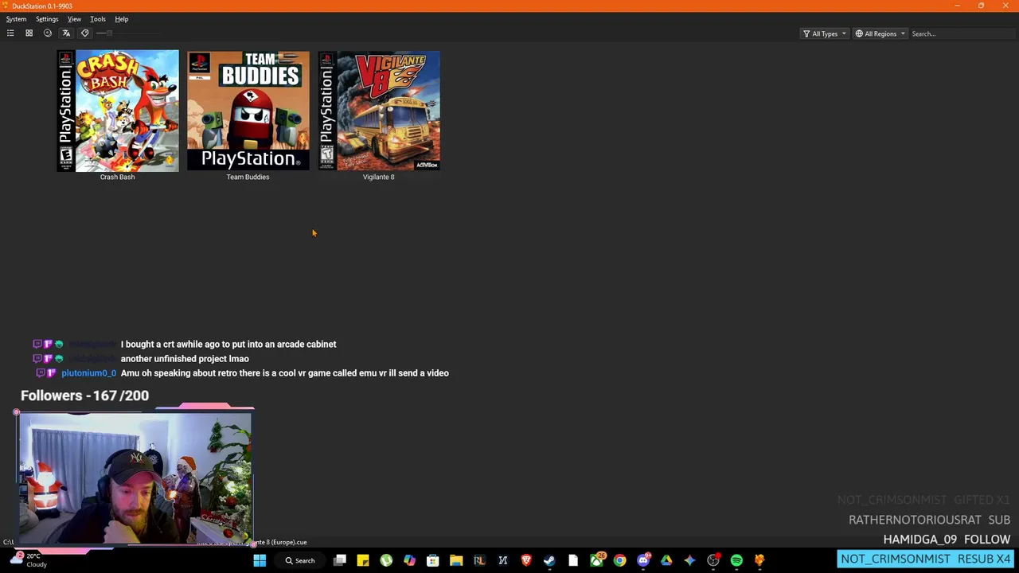This screenshot has height=573, width=1019.
Task: Open Spotify from the taskbar
Action: (736, 560)
